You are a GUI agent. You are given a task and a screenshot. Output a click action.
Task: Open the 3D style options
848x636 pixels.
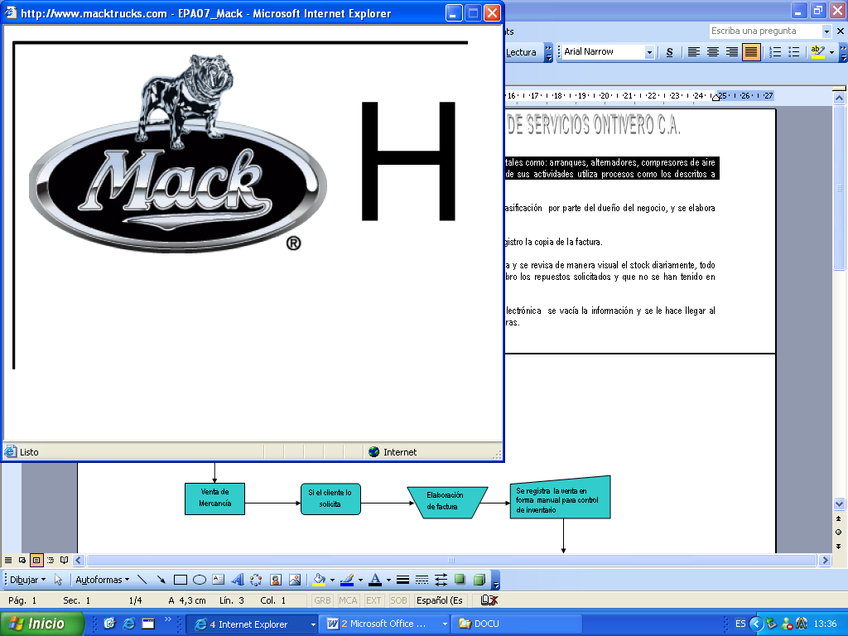479,580
